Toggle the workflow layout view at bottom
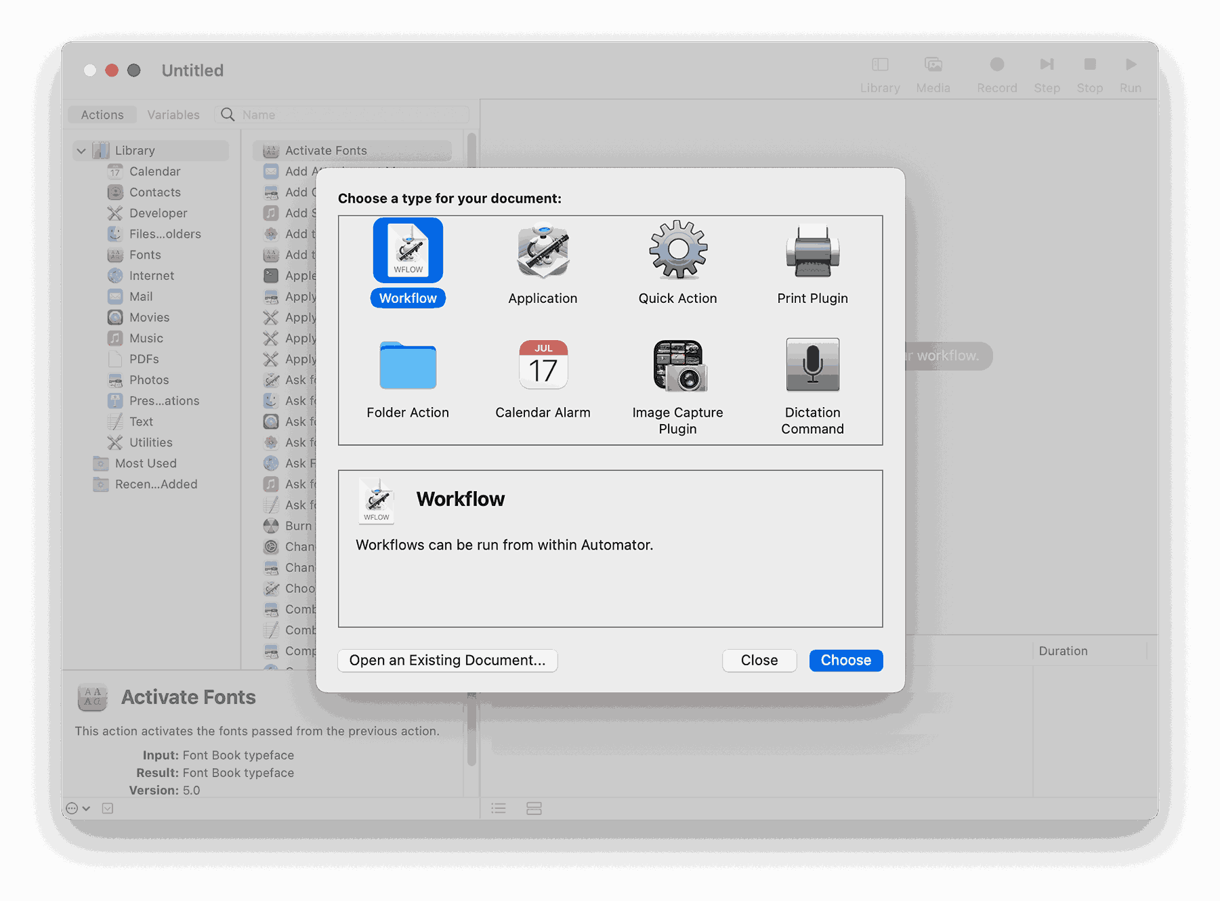This screenshot has height=901, width=1220. 534,808
